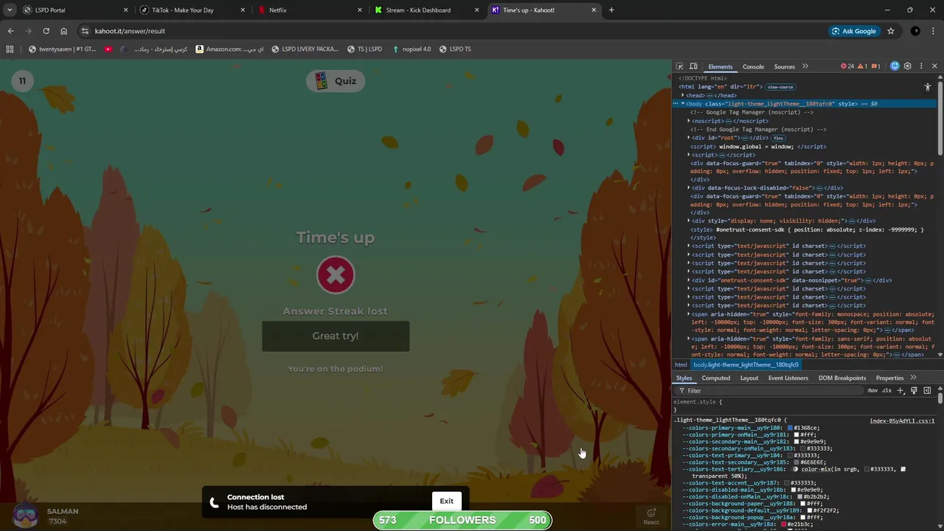Click the gray #6E6E6E color swatch

coord(796,462)
